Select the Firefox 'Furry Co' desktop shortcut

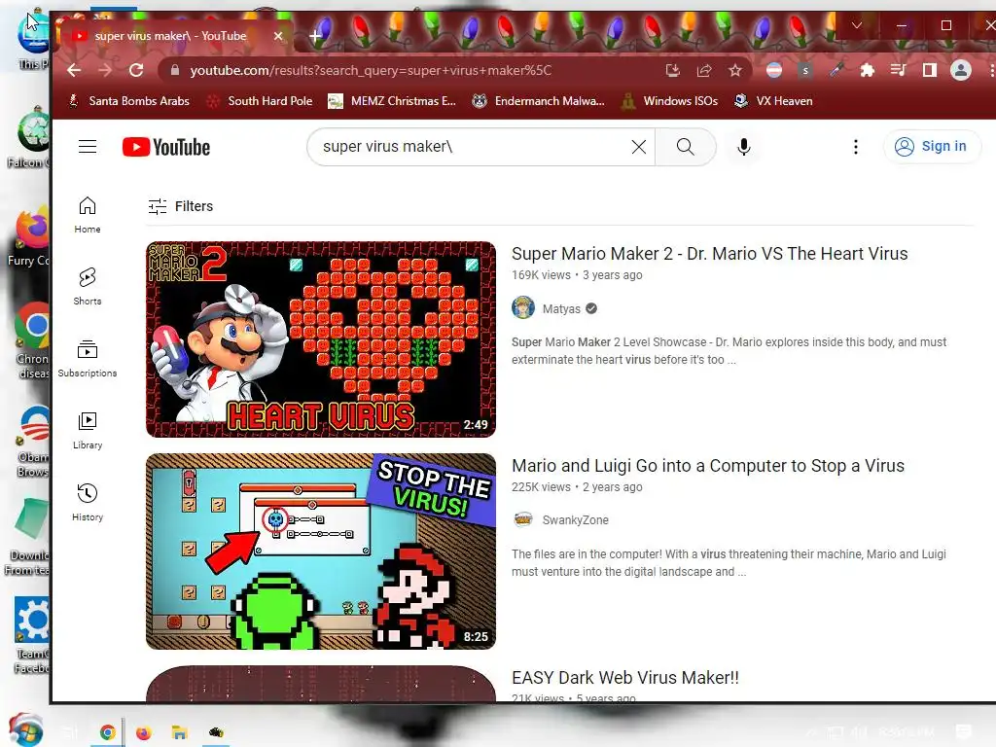(x=29, y=236)
